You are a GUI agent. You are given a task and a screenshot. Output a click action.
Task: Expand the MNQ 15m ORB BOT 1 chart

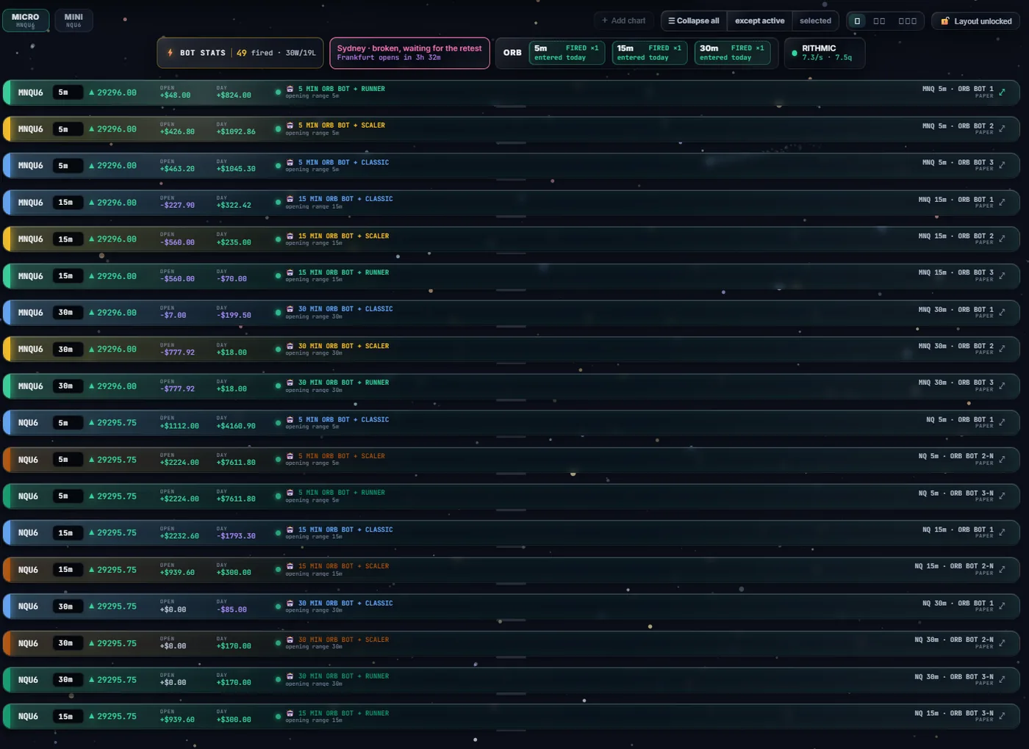[1002, 202]
